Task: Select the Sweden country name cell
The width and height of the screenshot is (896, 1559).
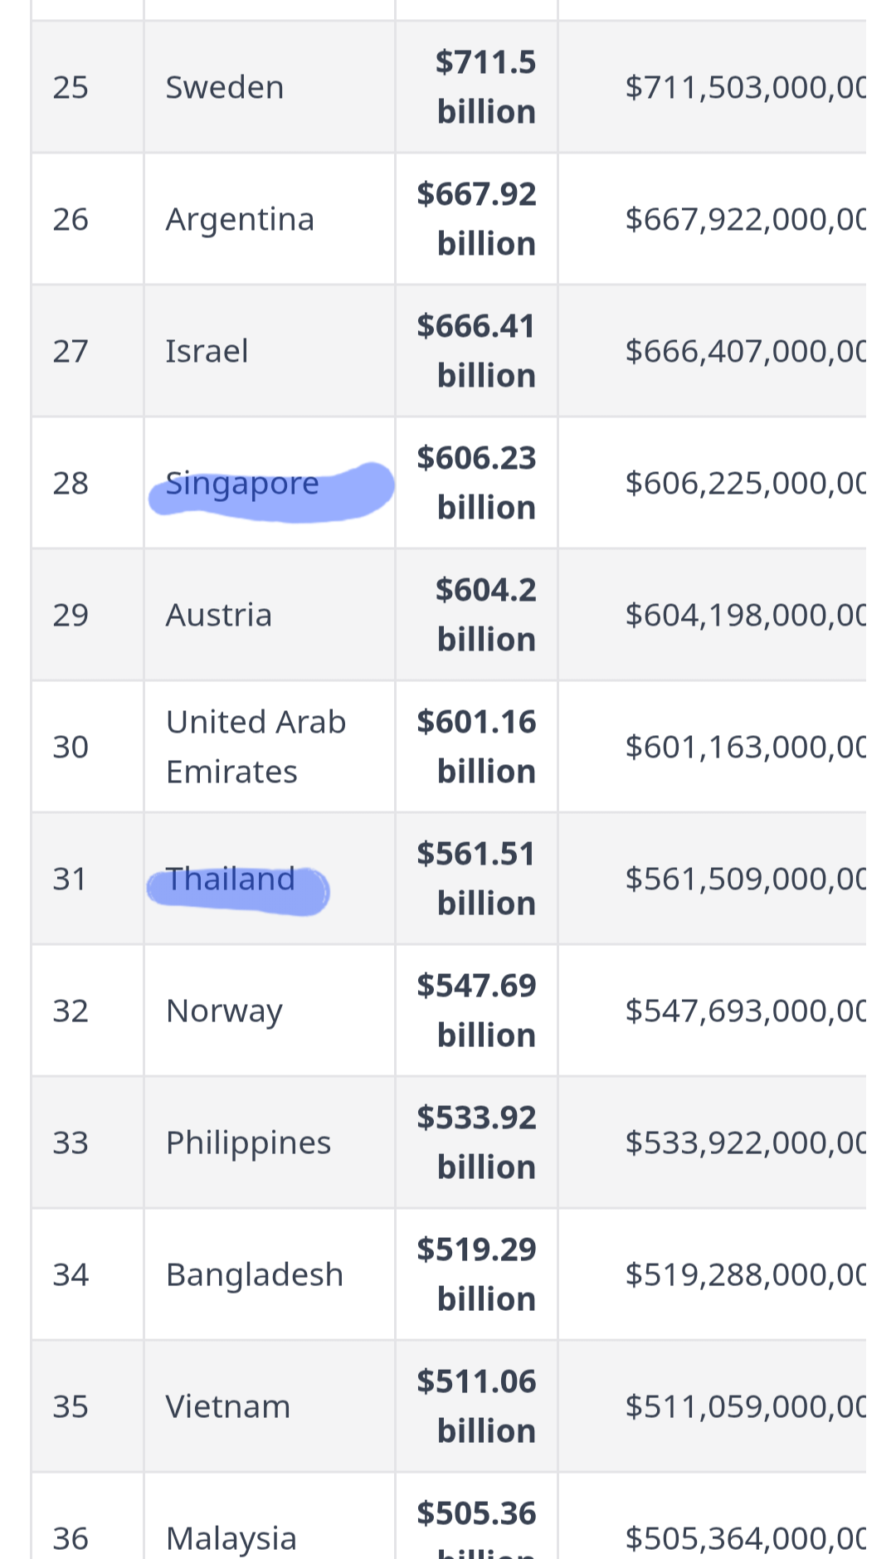Action: (269, 87)
